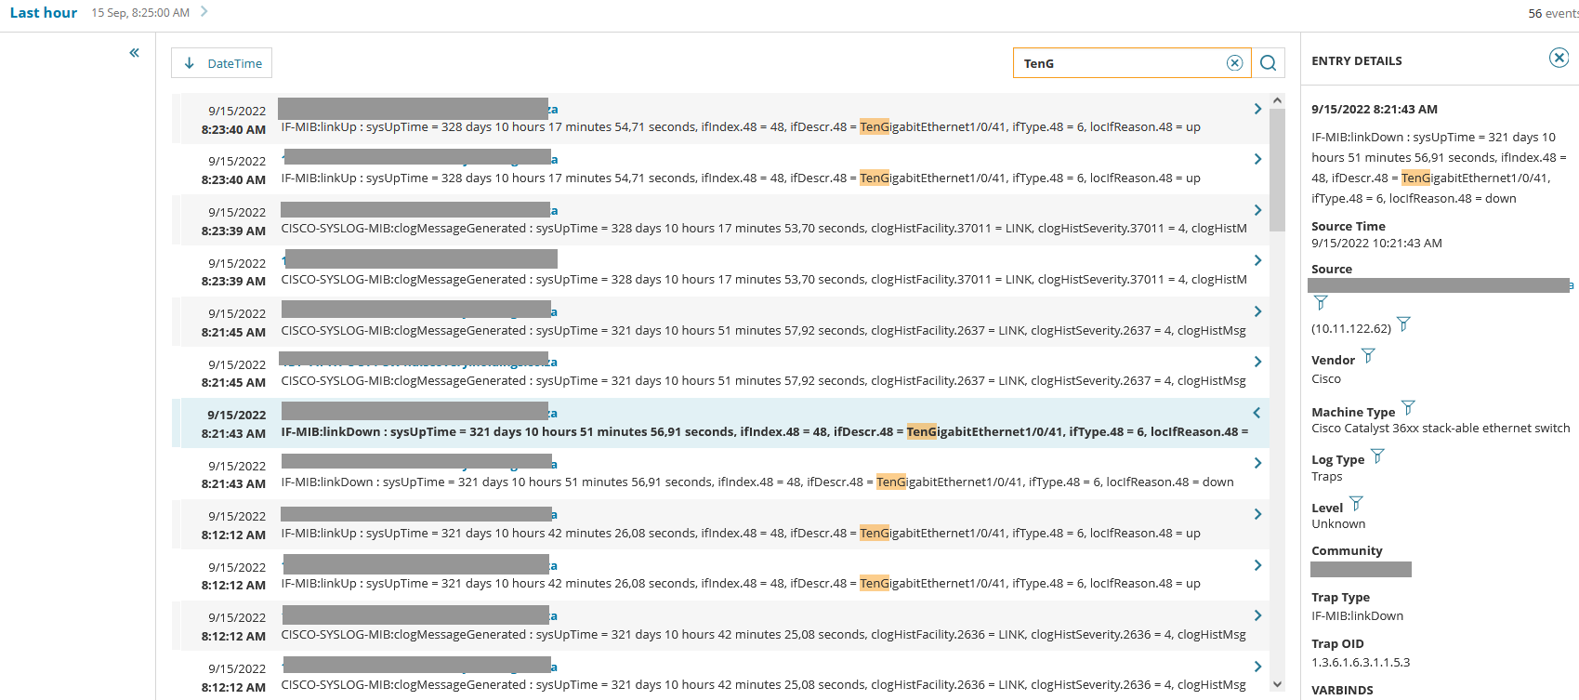Select the Vendor value 'Cisco'

tap(1326, 379)
